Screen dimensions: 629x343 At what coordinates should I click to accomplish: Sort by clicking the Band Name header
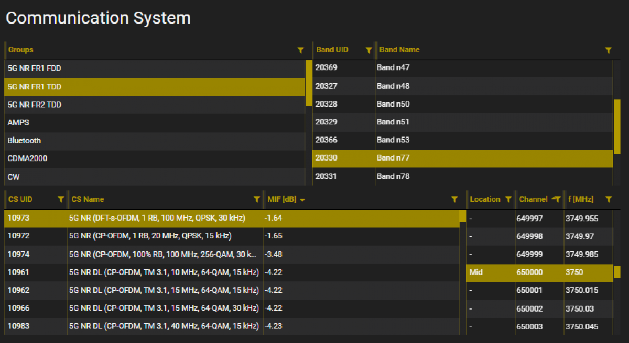tap(400, 50)
